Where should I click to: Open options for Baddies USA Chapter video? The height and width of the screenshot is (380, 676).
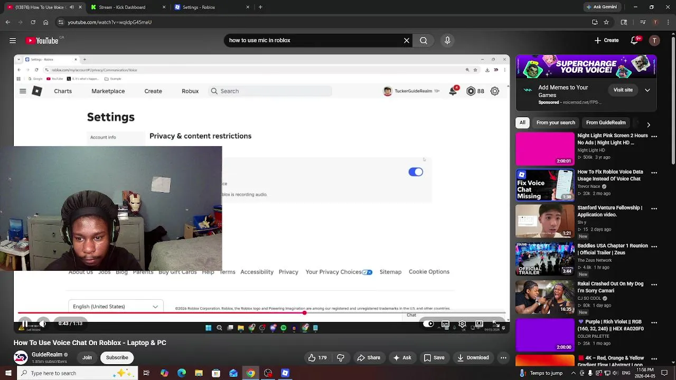click(654, 246)
